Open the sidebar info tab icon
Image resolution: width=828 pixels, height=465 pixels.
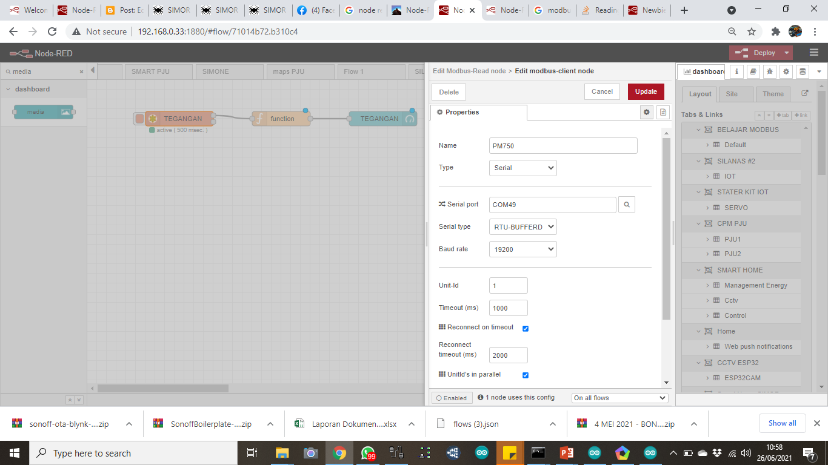pyautogui.click(x=736, y=71)
